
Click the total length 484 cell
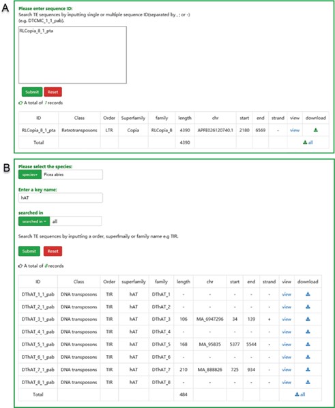184,394
